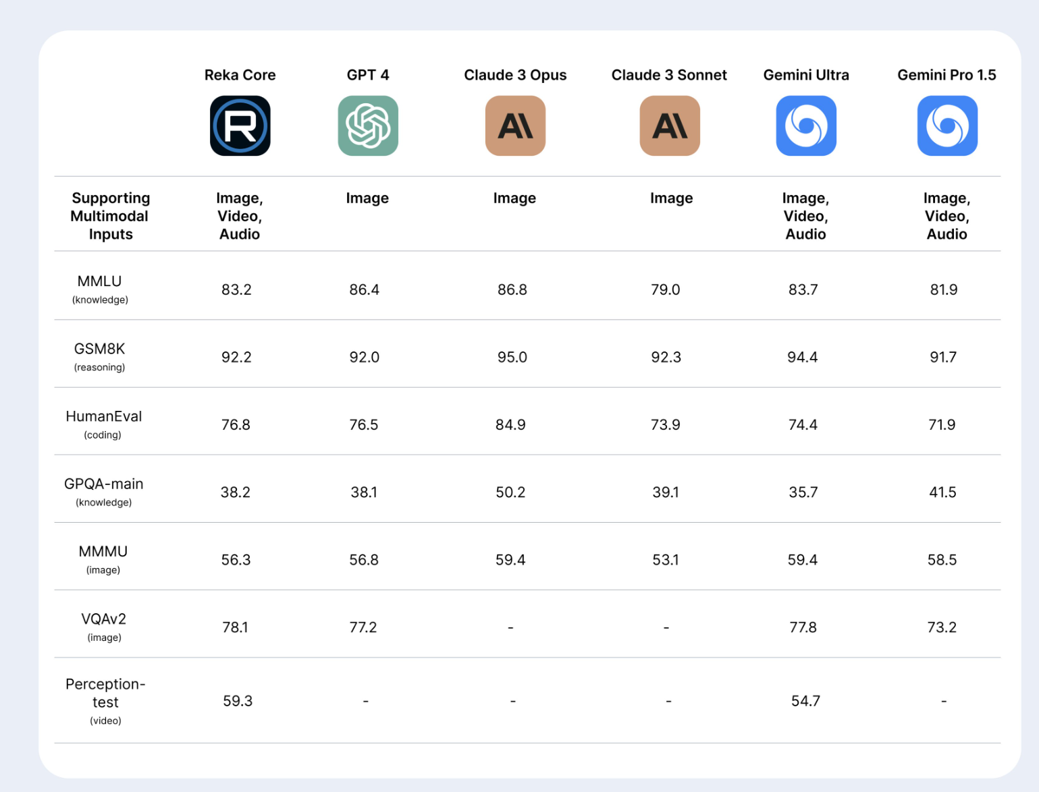Click the 'HumanEval' row label
Screen dimensions: 1039x792
pos(104,416)
